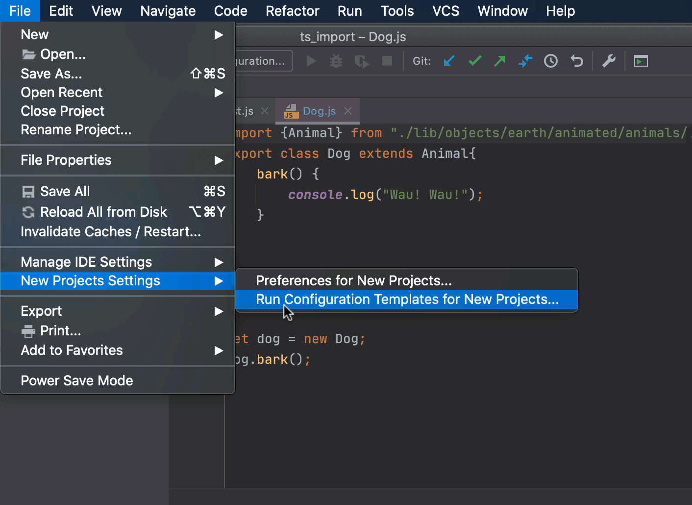Switch to the Dog.js tab
The image size is (692, 505).
(319, 111)
